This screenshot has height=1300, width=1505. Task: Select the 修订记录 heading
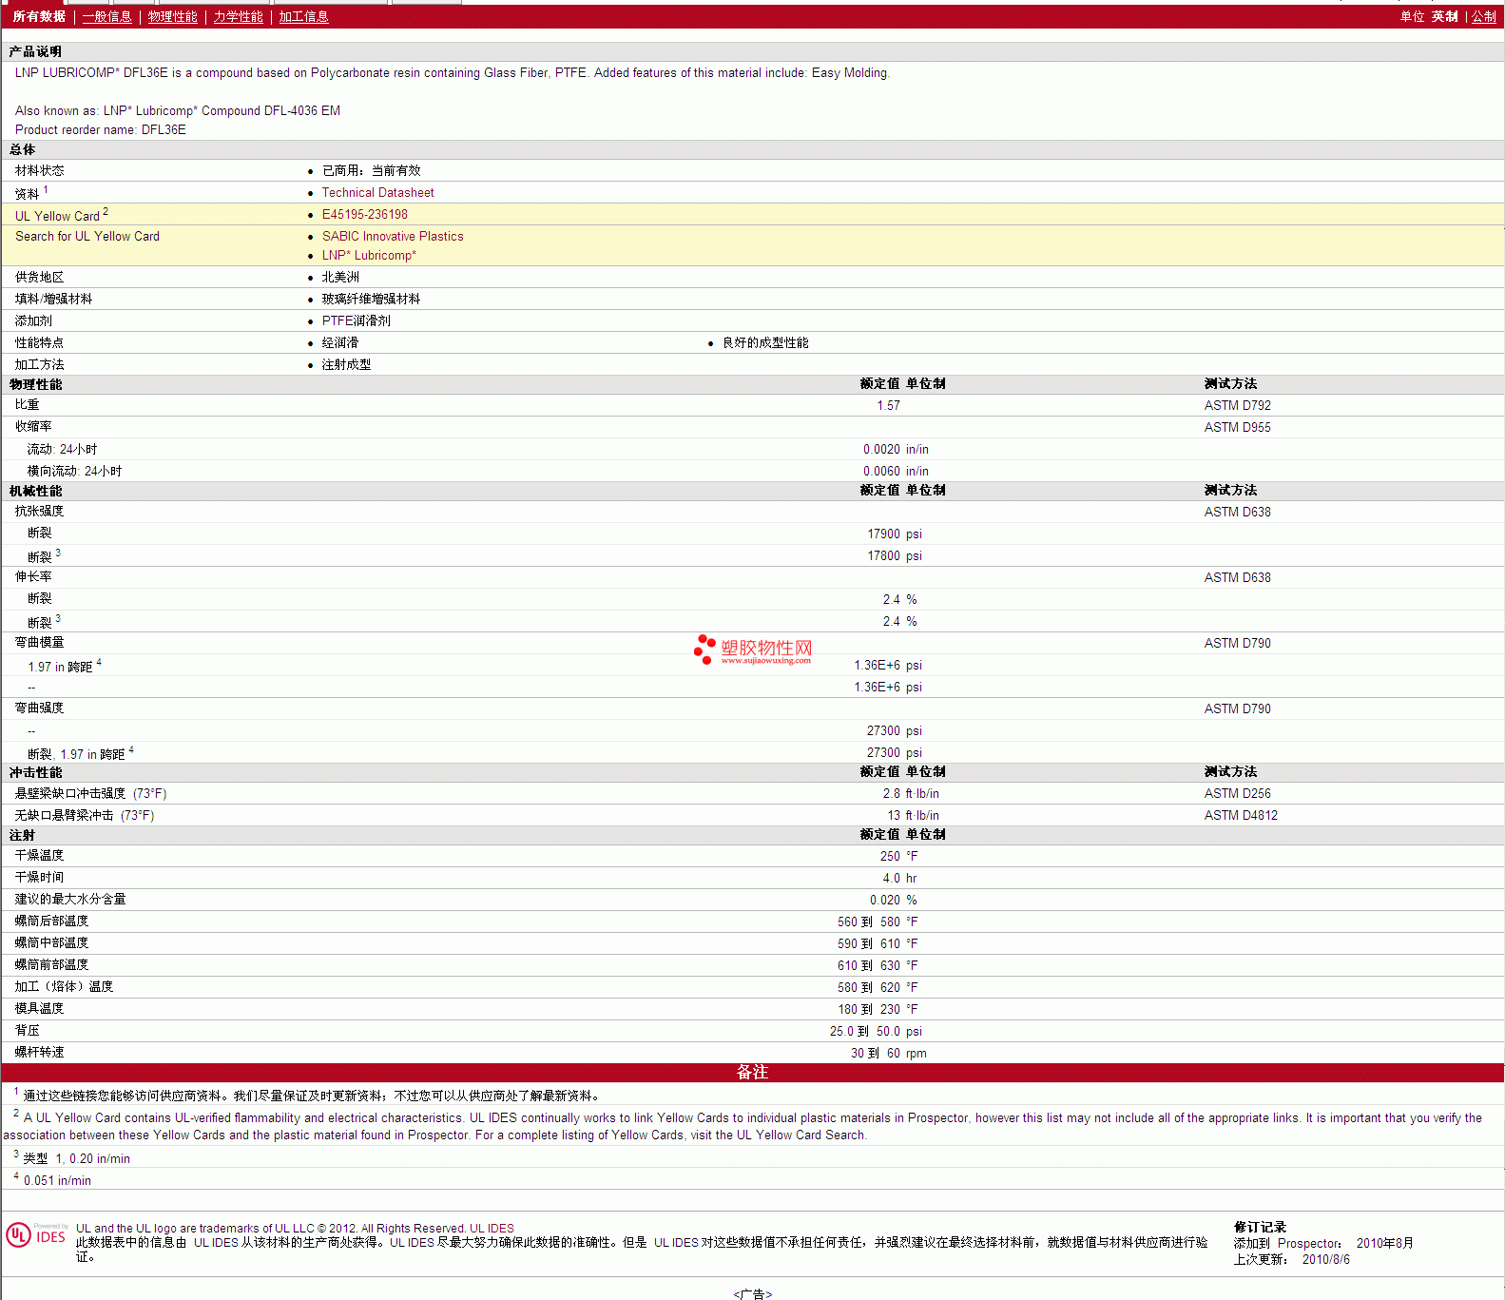1260,1228
